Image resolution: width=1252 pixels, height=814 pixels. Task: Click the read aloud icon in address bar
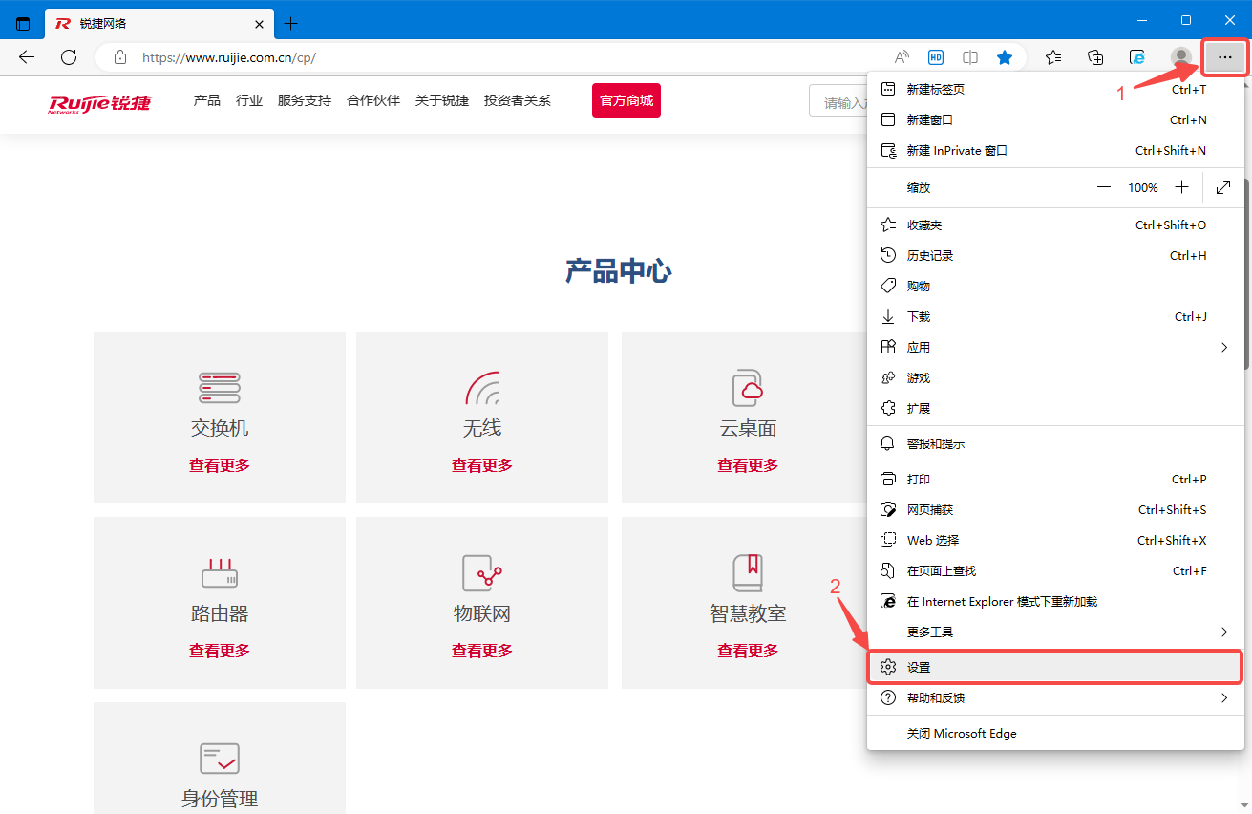pos(901,57)
